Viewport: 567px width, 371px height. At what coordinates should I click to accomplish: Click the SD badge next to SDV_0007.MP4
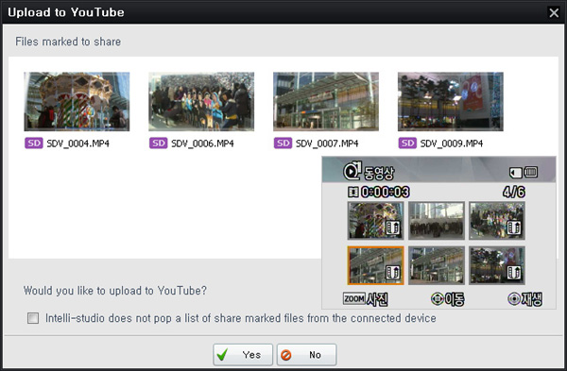tap(283, 143)
